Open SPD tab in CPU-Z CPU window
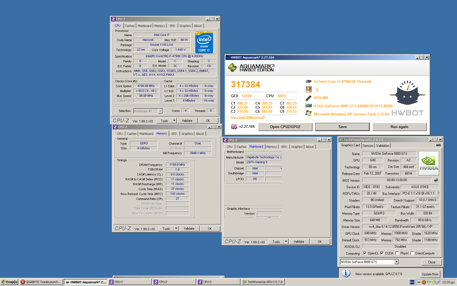Image resolution: width=457 pixels, height=286 pixels. pos(172,26)
